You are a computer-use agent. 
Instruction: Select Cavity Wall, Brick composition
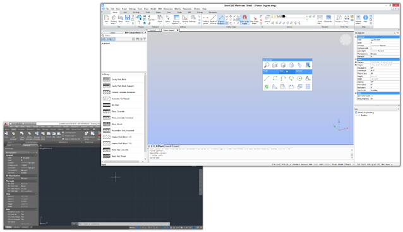(x=119, y=80)
